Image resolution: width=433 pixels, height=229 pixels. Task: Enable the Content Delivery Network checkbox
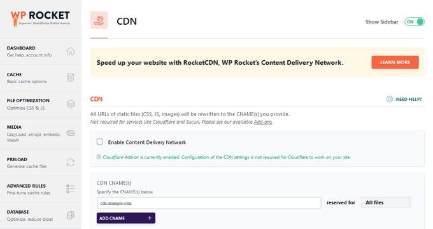pyautogui.click(x=100, y=141)
